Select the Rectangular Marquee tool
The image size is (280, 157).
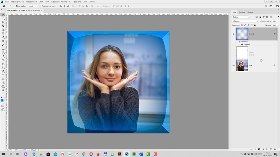pyautogui.click(x=3, y=18)
